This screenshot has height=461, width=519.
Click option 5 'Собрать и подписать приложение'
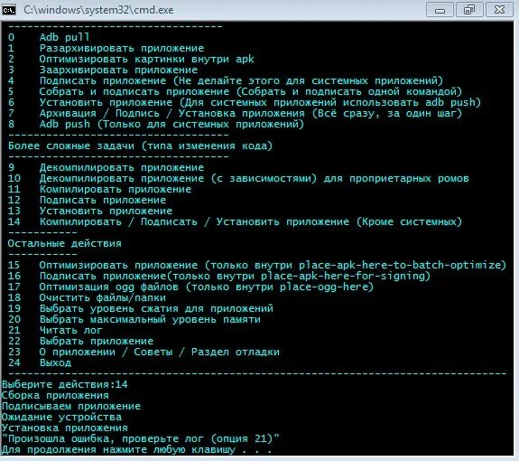click(235, 91)
